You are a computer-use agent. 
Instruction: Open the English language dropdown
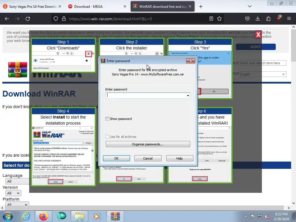click(x=263, y=74)
